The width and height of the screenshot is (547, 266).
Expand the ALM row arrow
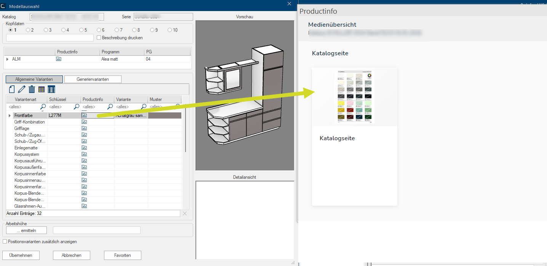coord(8,59)
